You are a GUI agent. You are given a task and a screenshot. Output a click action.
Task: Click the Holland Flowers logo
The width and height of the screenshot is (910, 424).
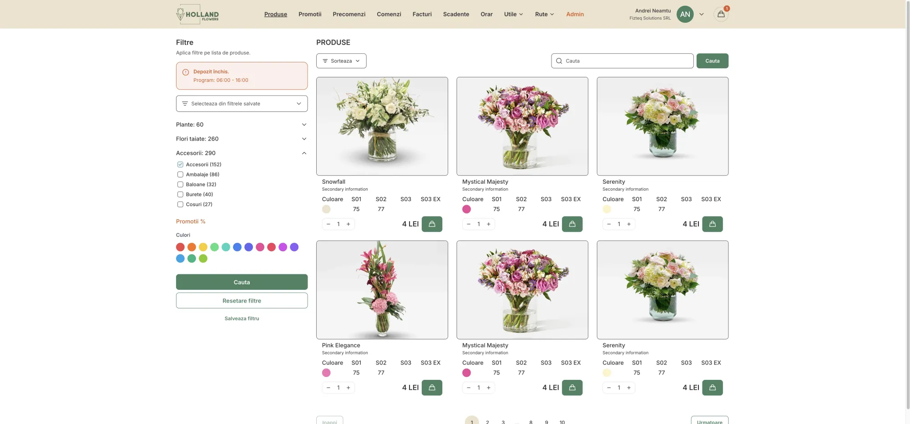coord(197,14)
